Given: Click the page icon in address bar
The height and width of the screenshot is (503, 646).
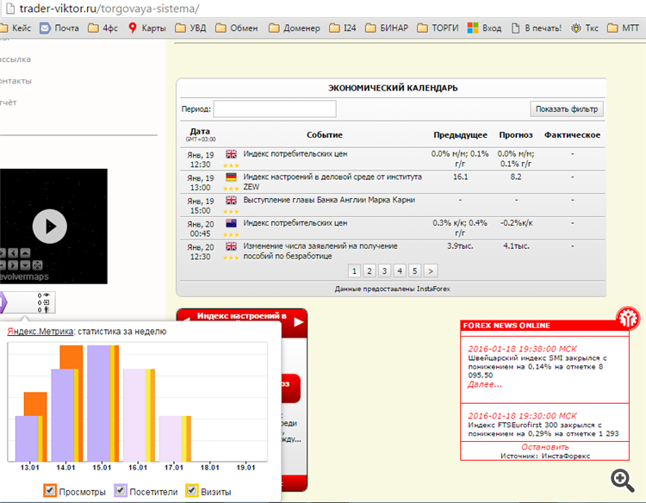Looking at the screenshot, I should (10, 8).
